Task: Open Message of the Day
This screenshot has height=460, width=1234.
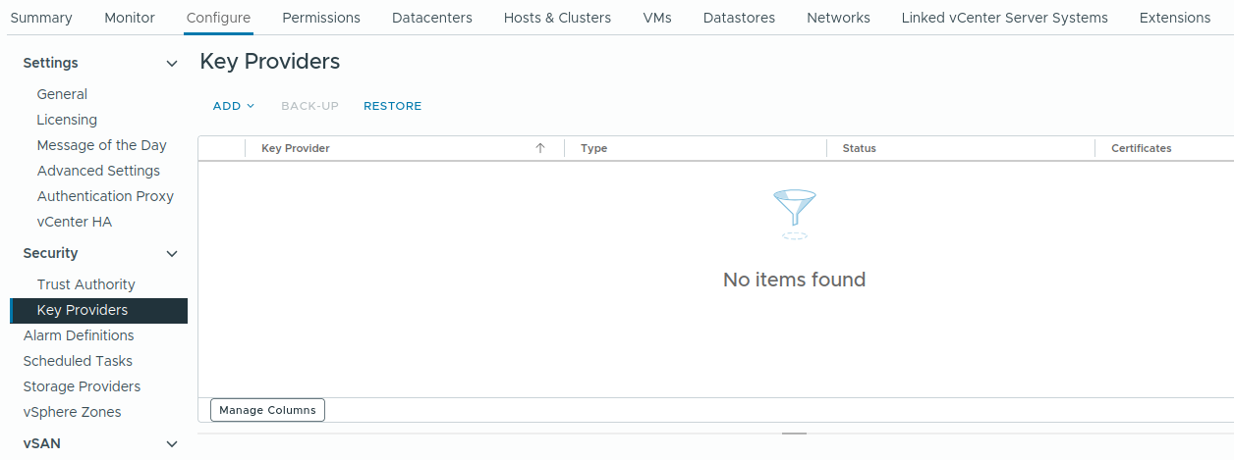Action: pyautogui.click(x=102, y=145)
